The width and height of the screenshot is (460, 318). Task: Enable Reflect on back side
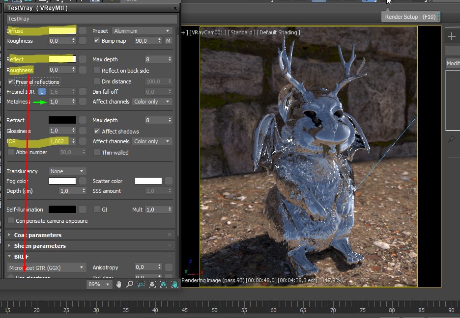[96, 70]
